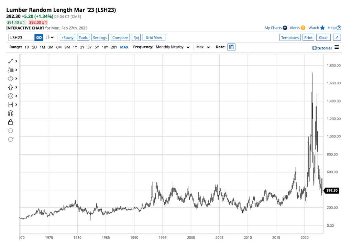352x250 pixels.
Task: Expand the Max period dropdown
Action: click(x=203, y=47)
